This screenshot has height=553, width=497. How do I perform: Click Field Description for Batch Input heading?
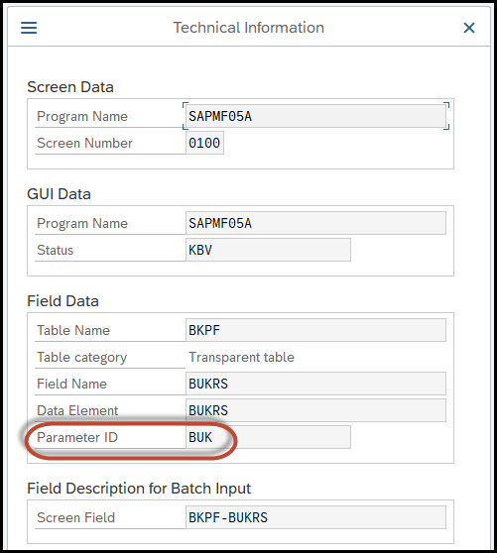pyautogui.click(x=139, y=489)
